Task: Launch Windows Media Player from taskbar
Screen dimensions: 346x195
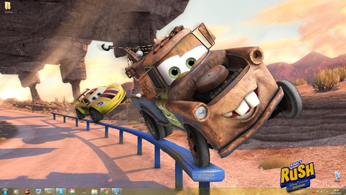Action: (16, 192)
